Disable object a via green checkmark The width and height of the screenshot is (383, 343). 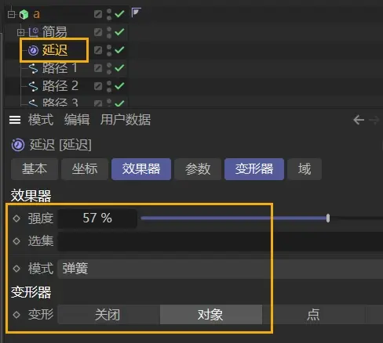119,14
